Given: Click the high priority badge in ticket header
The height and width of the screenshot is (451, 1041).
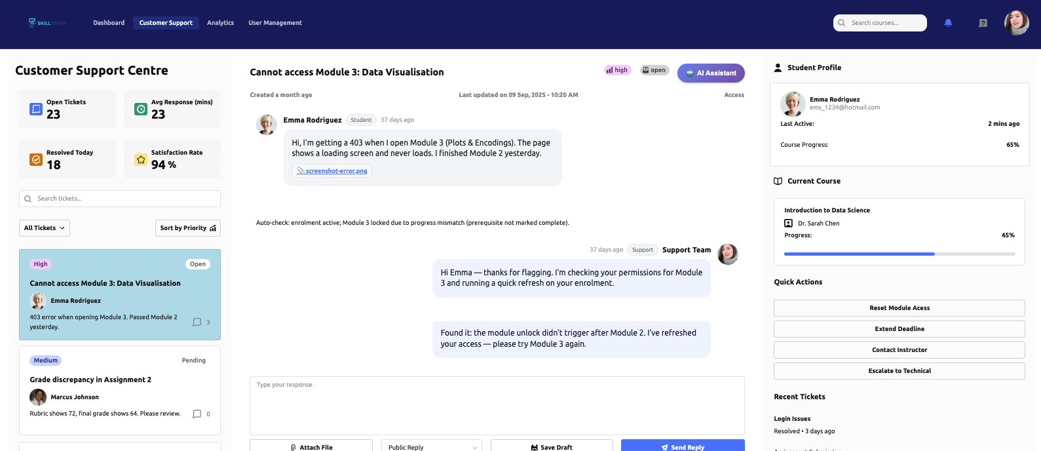Looking at the screenshot, I should (617, 70).
